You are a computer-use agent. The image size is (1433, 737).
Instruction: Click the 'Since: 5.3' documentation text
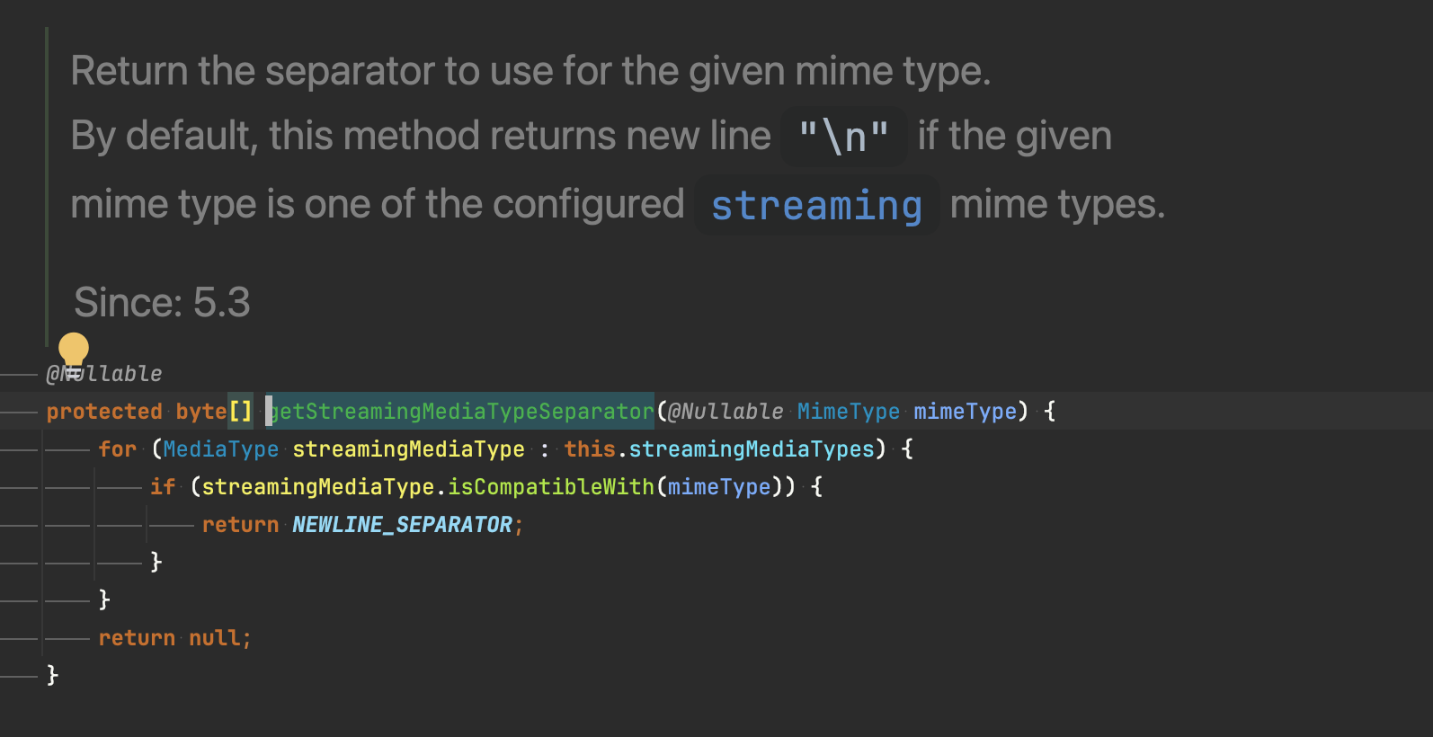pos(162,303)
